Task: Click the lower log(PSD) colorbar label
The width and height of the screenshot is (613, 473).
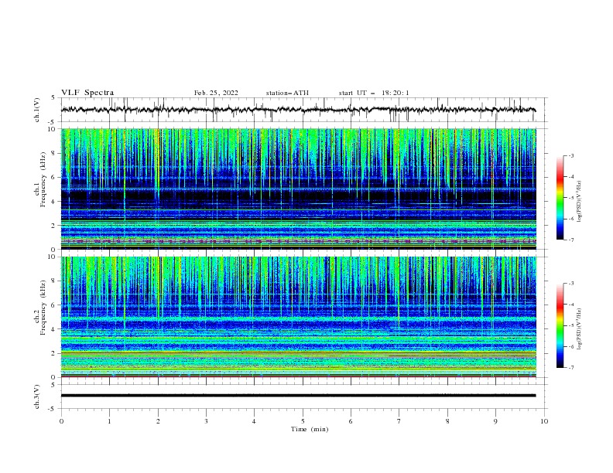Action: (580, 329)
